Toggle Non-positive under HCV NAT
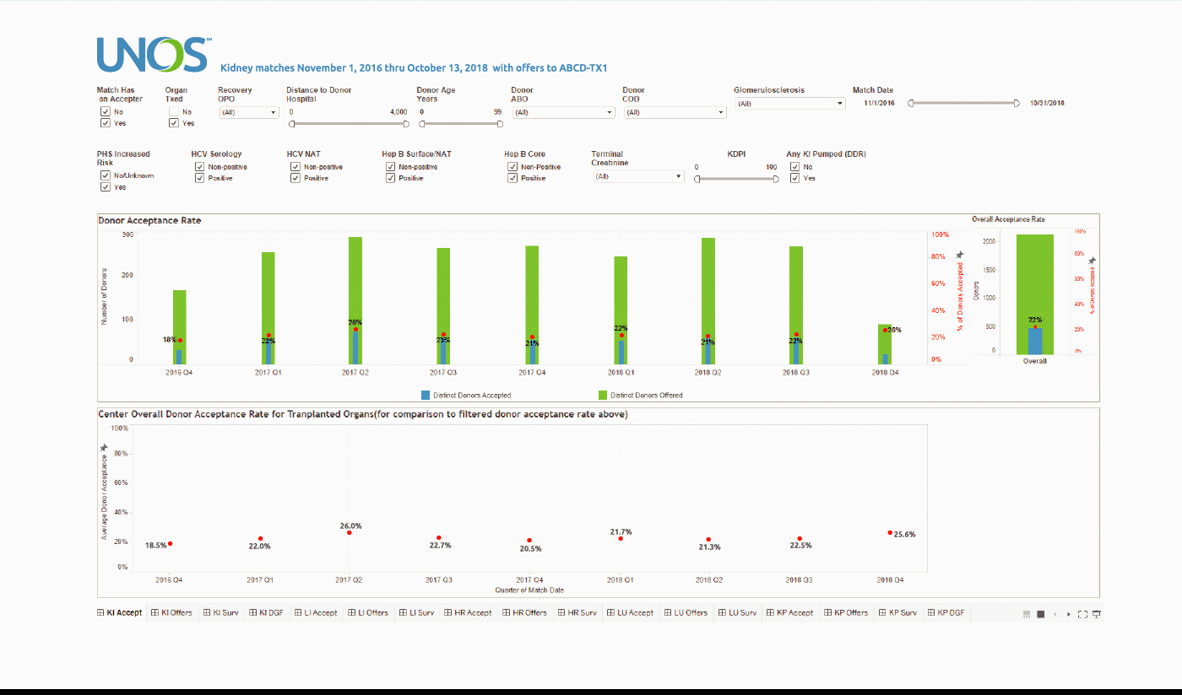This screenshot has height=695, width=1182. 295,167
